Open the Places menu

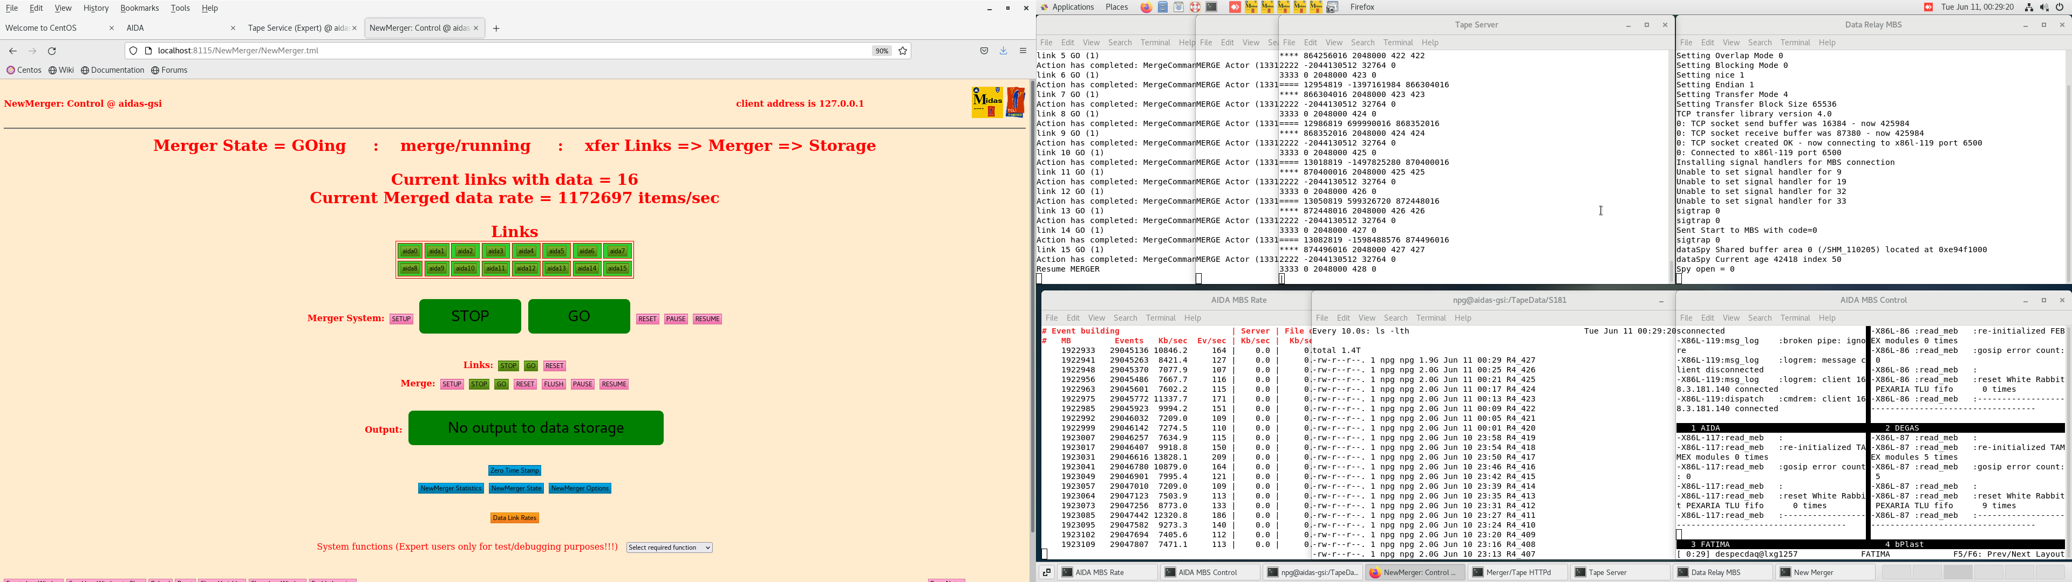tap(1116, 7)
